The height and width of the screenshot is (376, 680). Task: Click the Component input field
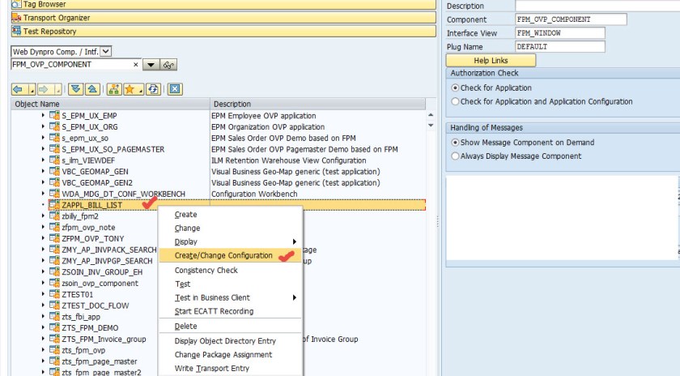click(x=571, y=19)
